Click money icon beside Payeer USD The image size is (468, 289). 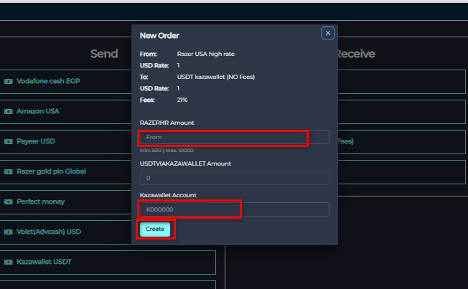coord(9,142)
